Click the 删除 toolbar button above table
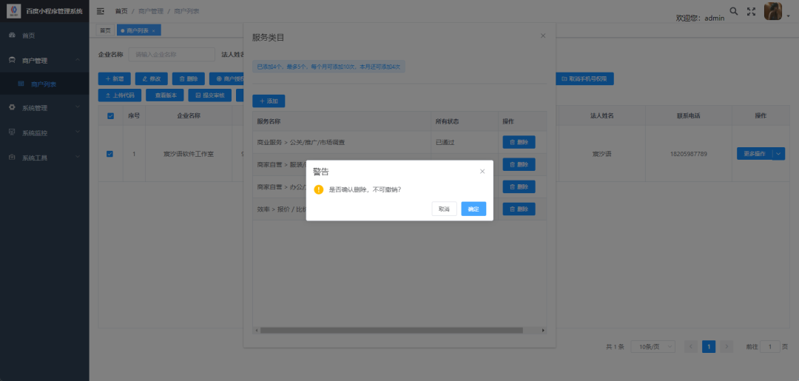 pyautogui.click(x=189, y=78)
